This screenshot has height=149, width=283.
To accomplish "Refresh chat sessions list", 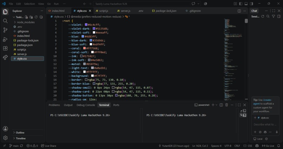I will [x=263, y=16].
